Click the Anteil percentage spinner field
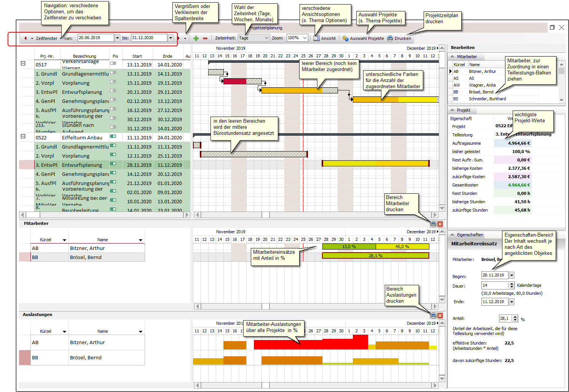The width and height of the screenshot is (569, 392). pyautogui.click(x=505, y=319)
